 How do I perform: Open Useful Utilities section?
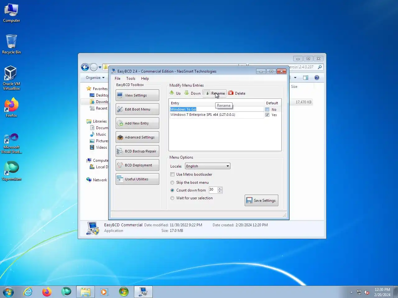[x=137, y=179]
